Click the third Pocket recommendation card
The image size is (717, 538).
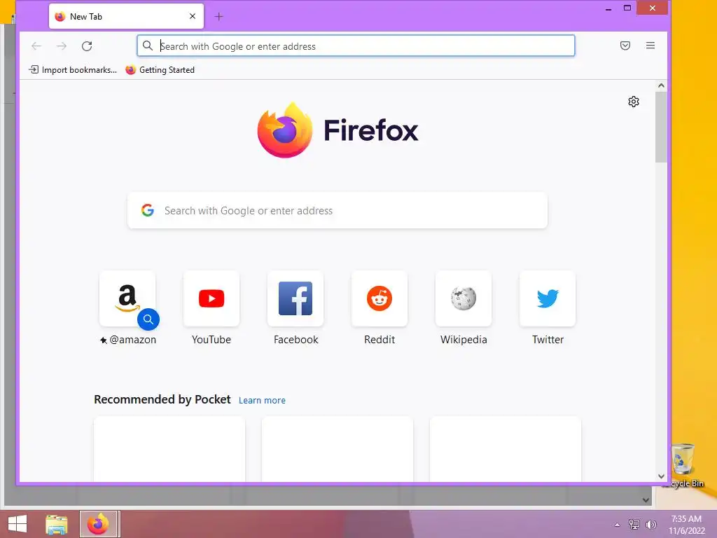(x=506, y=449)
